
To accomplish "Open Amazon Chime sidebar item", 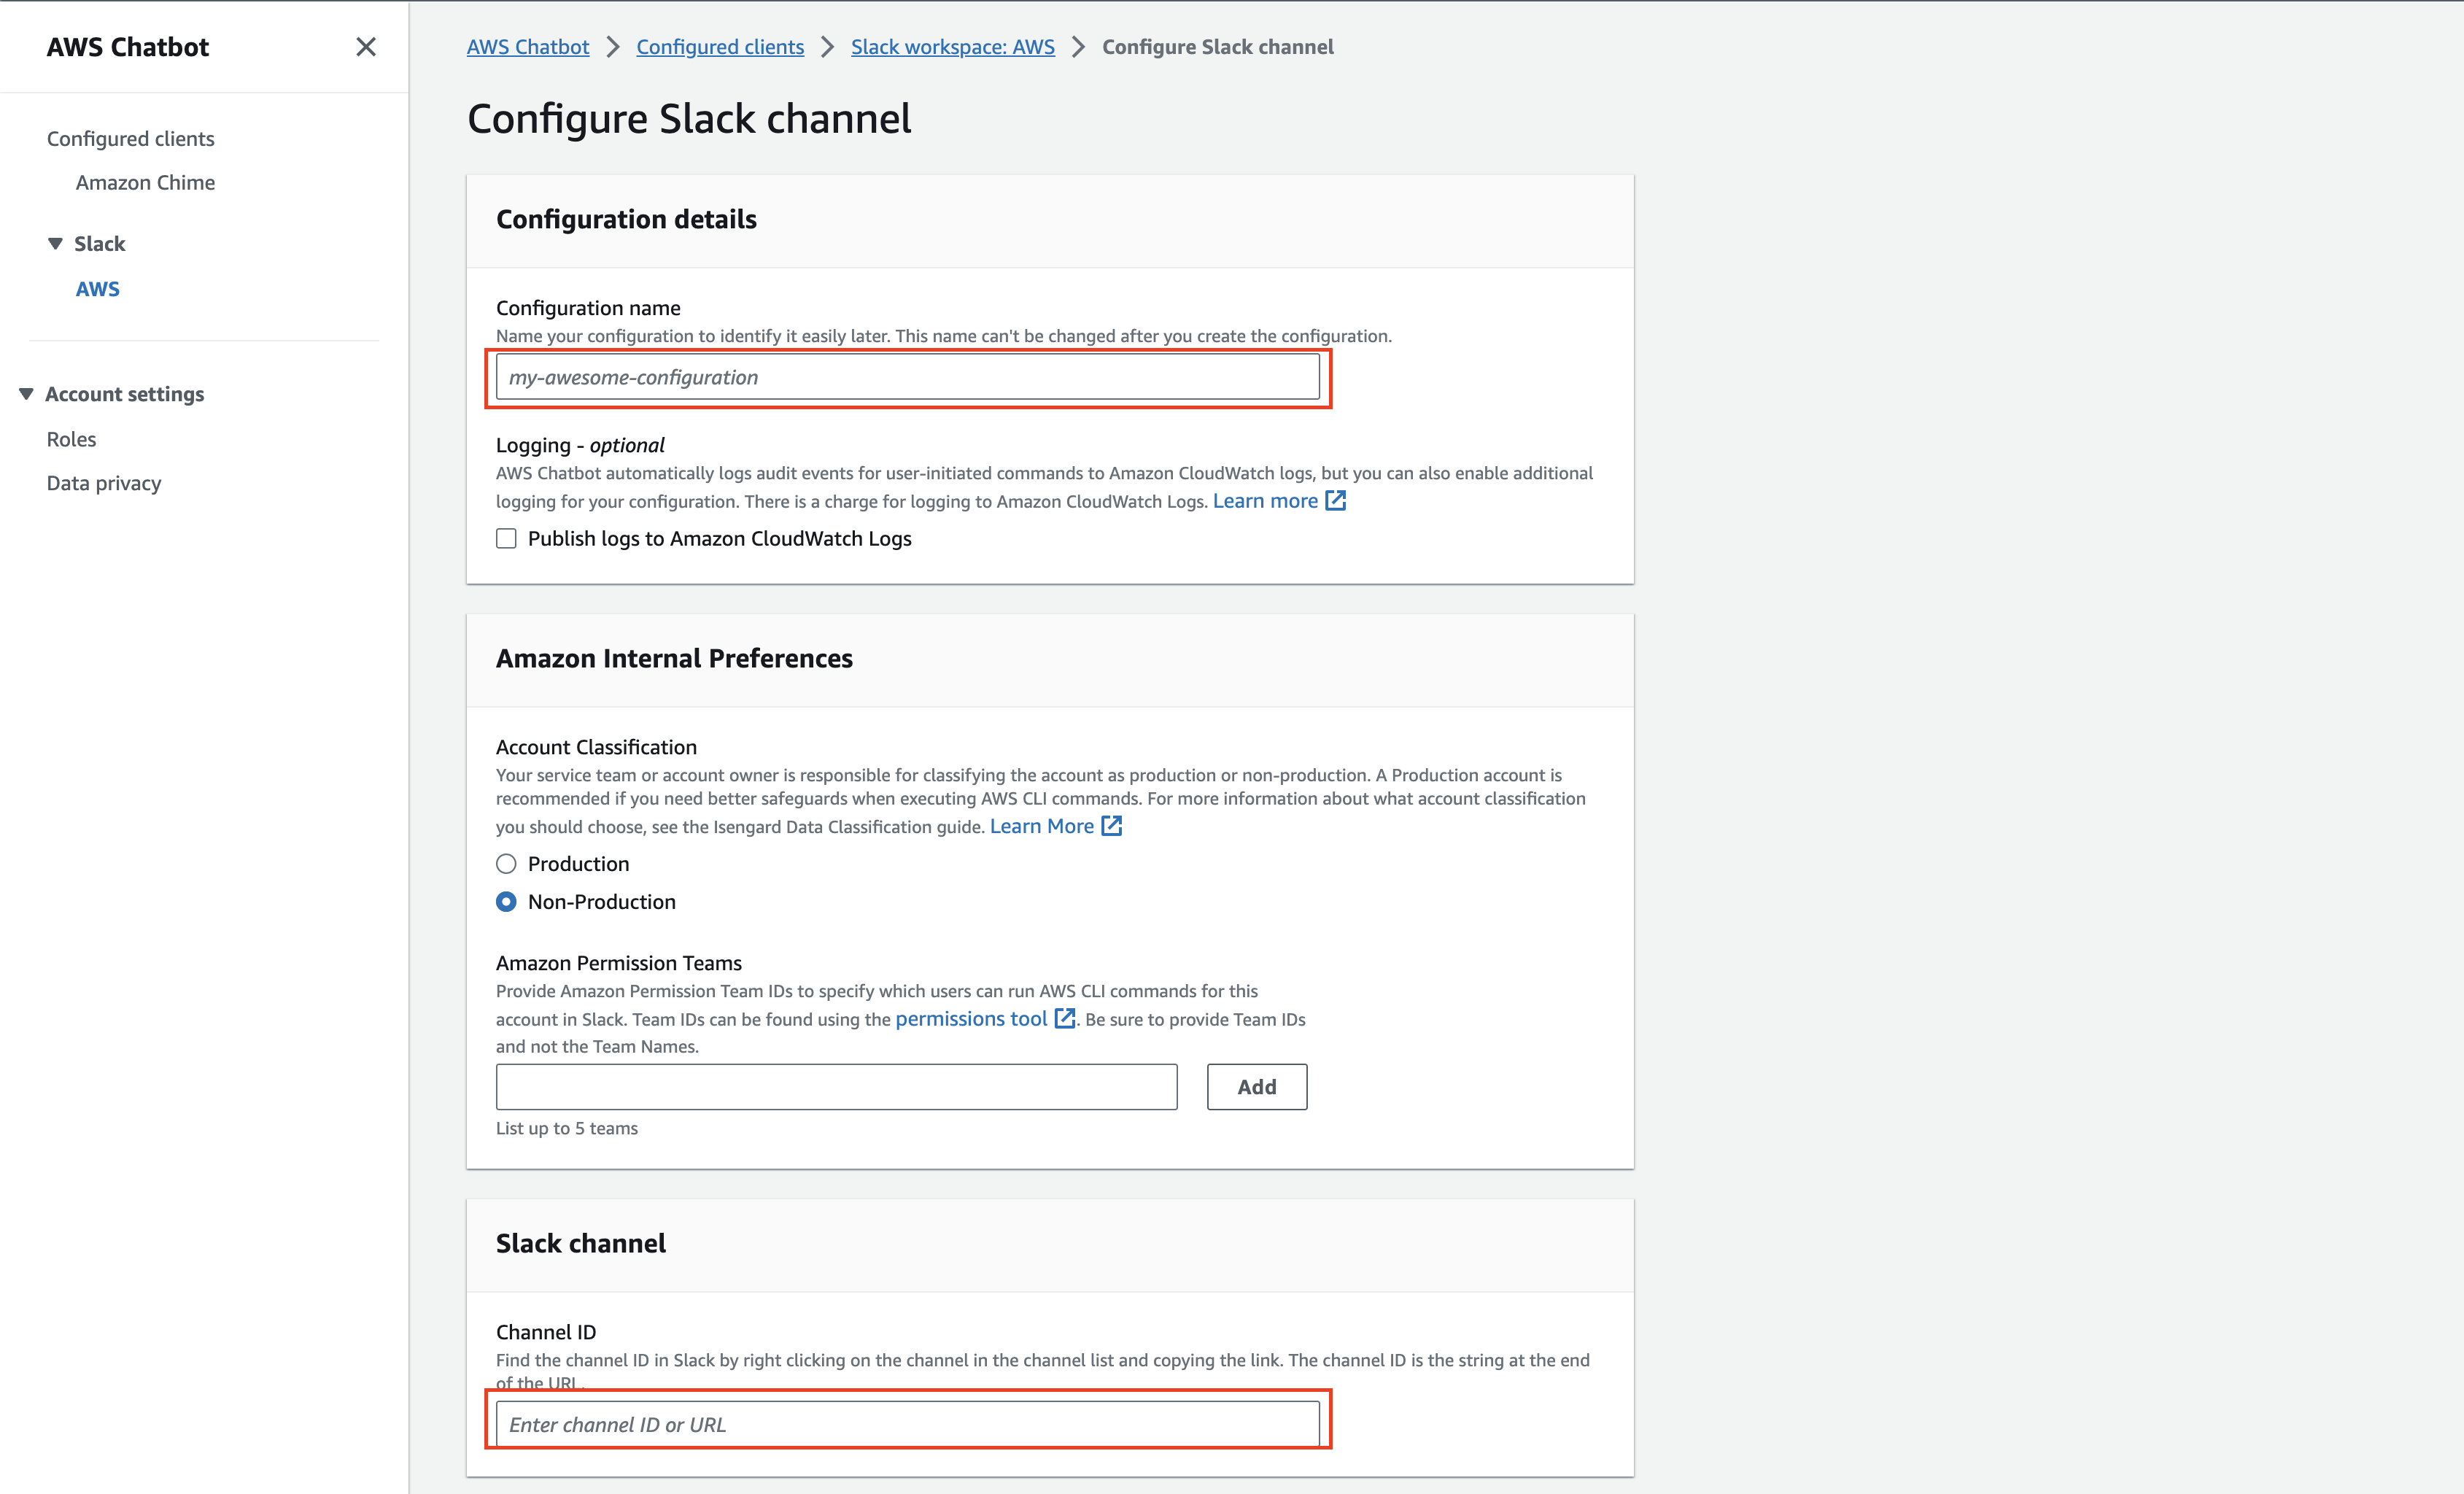I will pyautogui.click(x=145, y=183).
